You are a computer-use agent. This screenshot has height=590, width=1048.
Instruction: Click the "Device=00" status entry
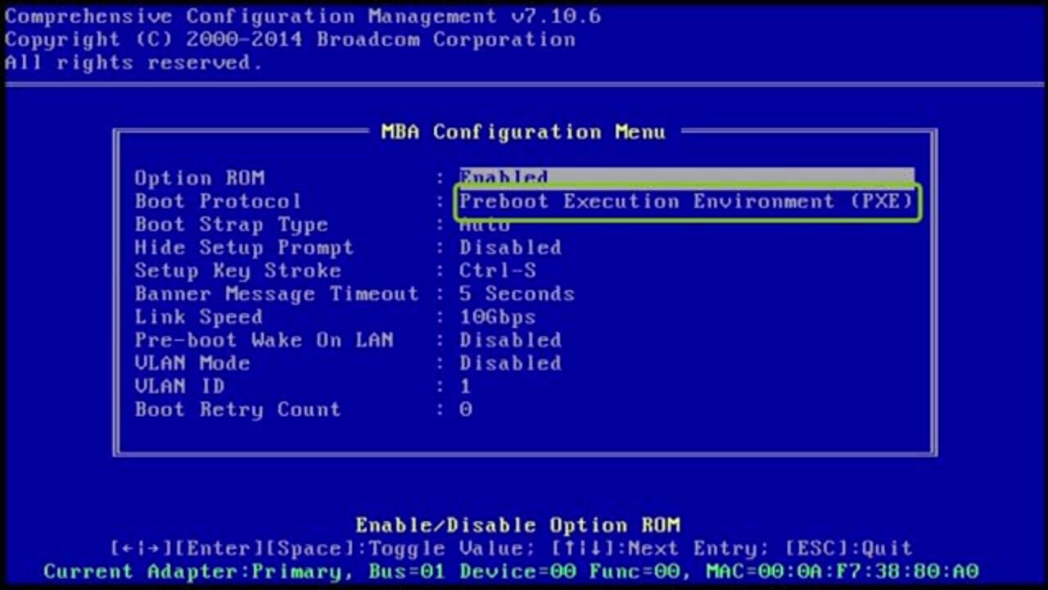click(x=517, y=571)
